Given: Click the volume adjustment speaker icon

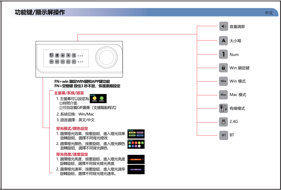Looking at the screenshot, I should [223, 26].
